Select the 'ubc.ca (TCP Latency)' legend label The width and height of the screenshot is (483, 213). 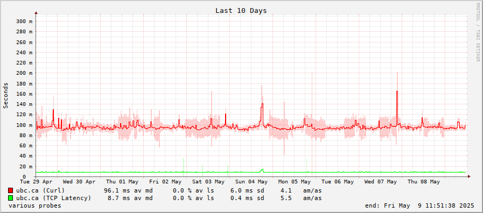[x=54, y=198]
